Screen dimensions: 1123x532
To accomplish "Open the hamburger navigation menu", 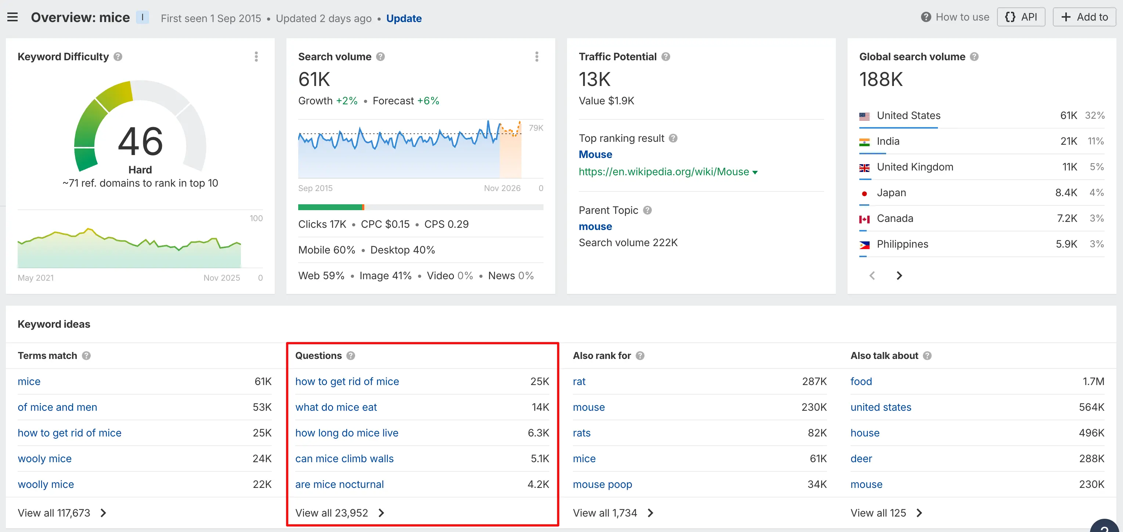I will tap(12, 17).
